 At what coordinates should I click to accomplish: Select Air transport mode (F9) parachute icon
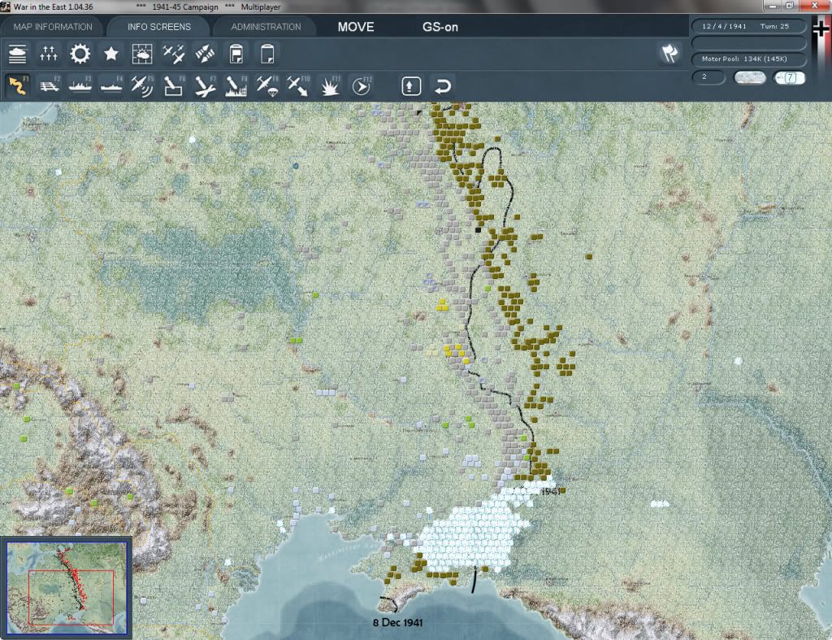tap(267, 85)
